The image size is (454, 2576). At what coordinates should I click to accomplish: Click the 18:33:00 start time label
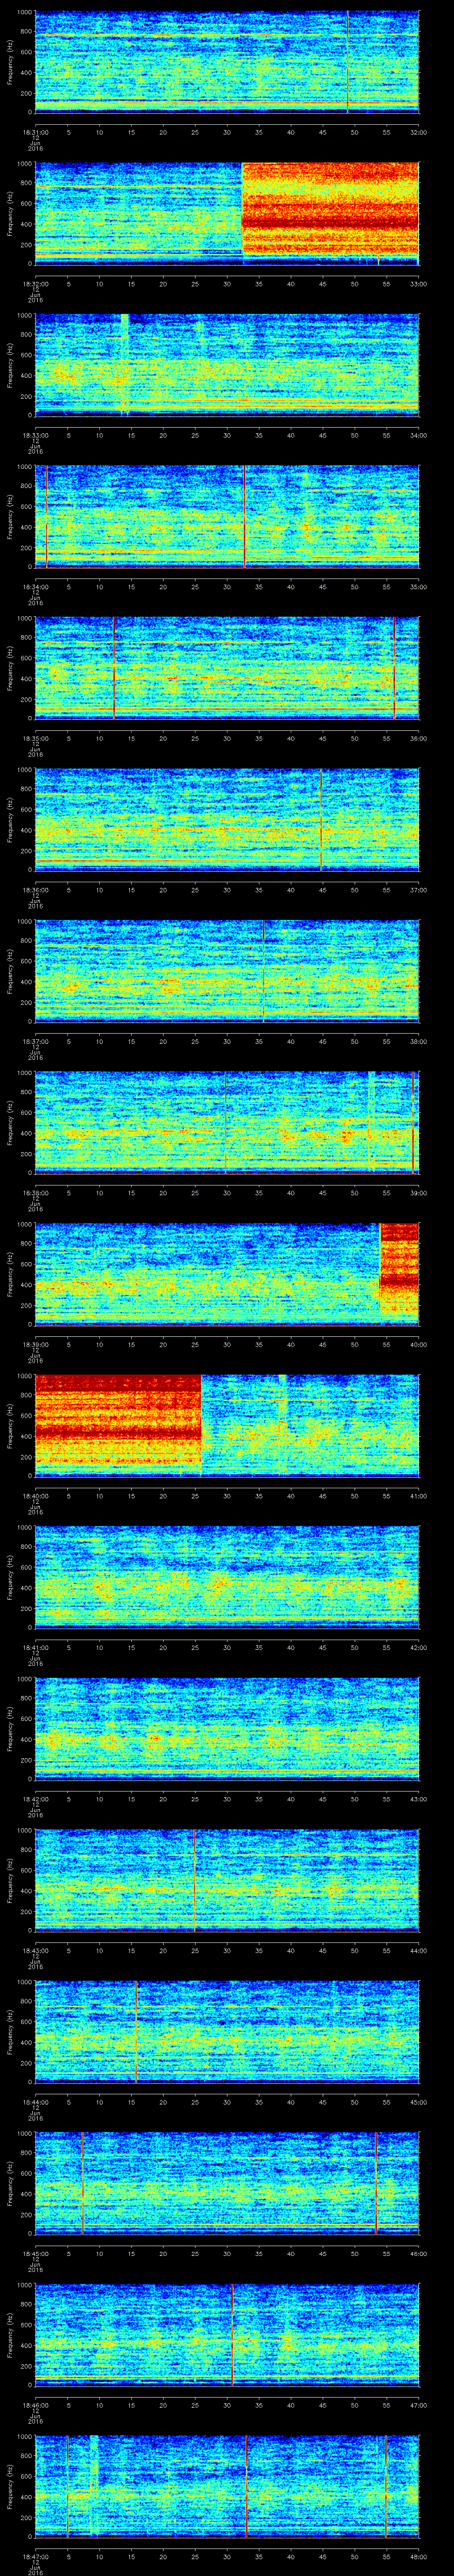[36, 435]
